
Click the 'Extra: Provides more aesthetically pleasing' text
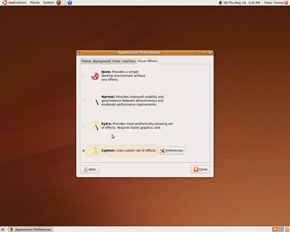click(x=137, y=125)
